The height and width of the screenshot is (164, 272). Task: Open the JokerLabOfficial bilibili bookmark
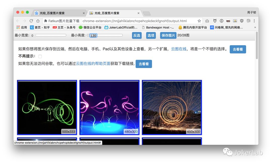[121, 27]
